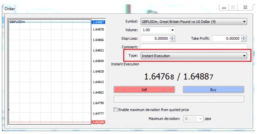Focus the Comment text field
This screenshot has width=257, height=134.
[x=194, y=47]
